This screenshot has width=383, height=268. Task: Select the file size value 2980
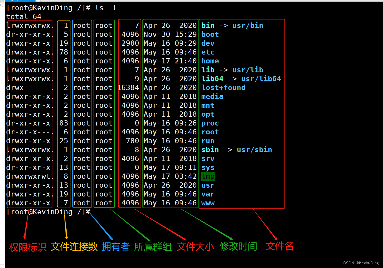click(x=130, y=43)
